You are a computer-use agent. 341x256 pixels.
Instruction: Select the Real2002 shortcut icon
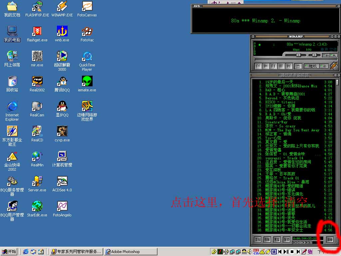point(37,84)
